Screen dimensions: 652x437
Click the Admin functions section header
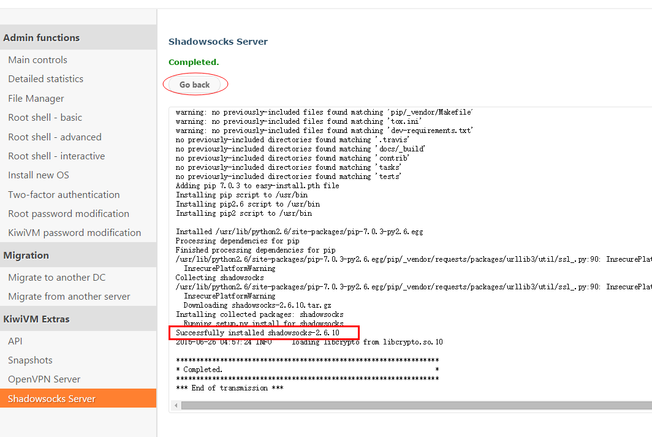tap(78, 37)
